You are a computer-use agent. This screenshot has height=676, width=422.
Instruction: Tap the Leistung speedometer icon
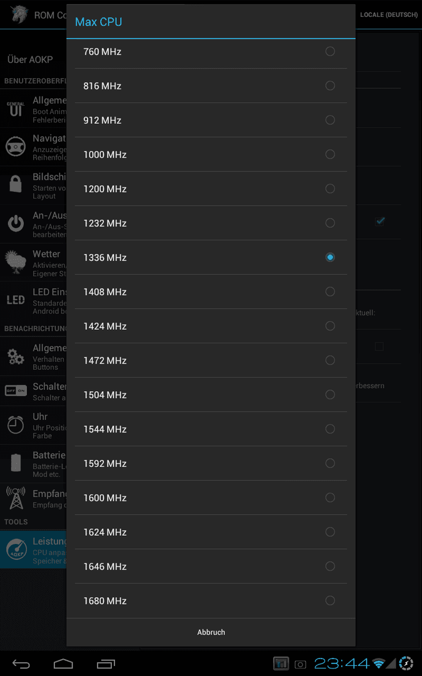[x=16, y=550]
